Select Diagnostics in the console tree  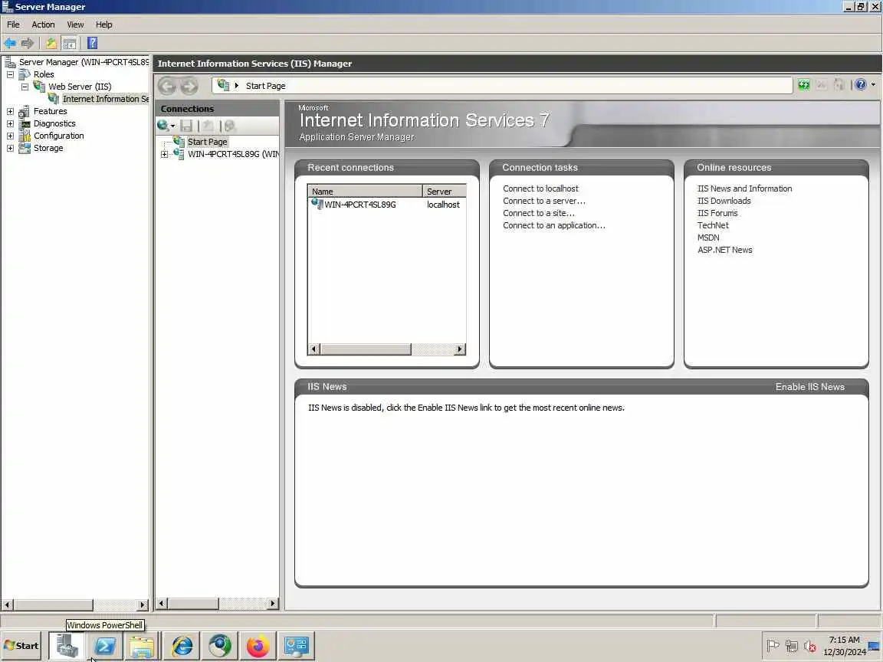point(54,124)
